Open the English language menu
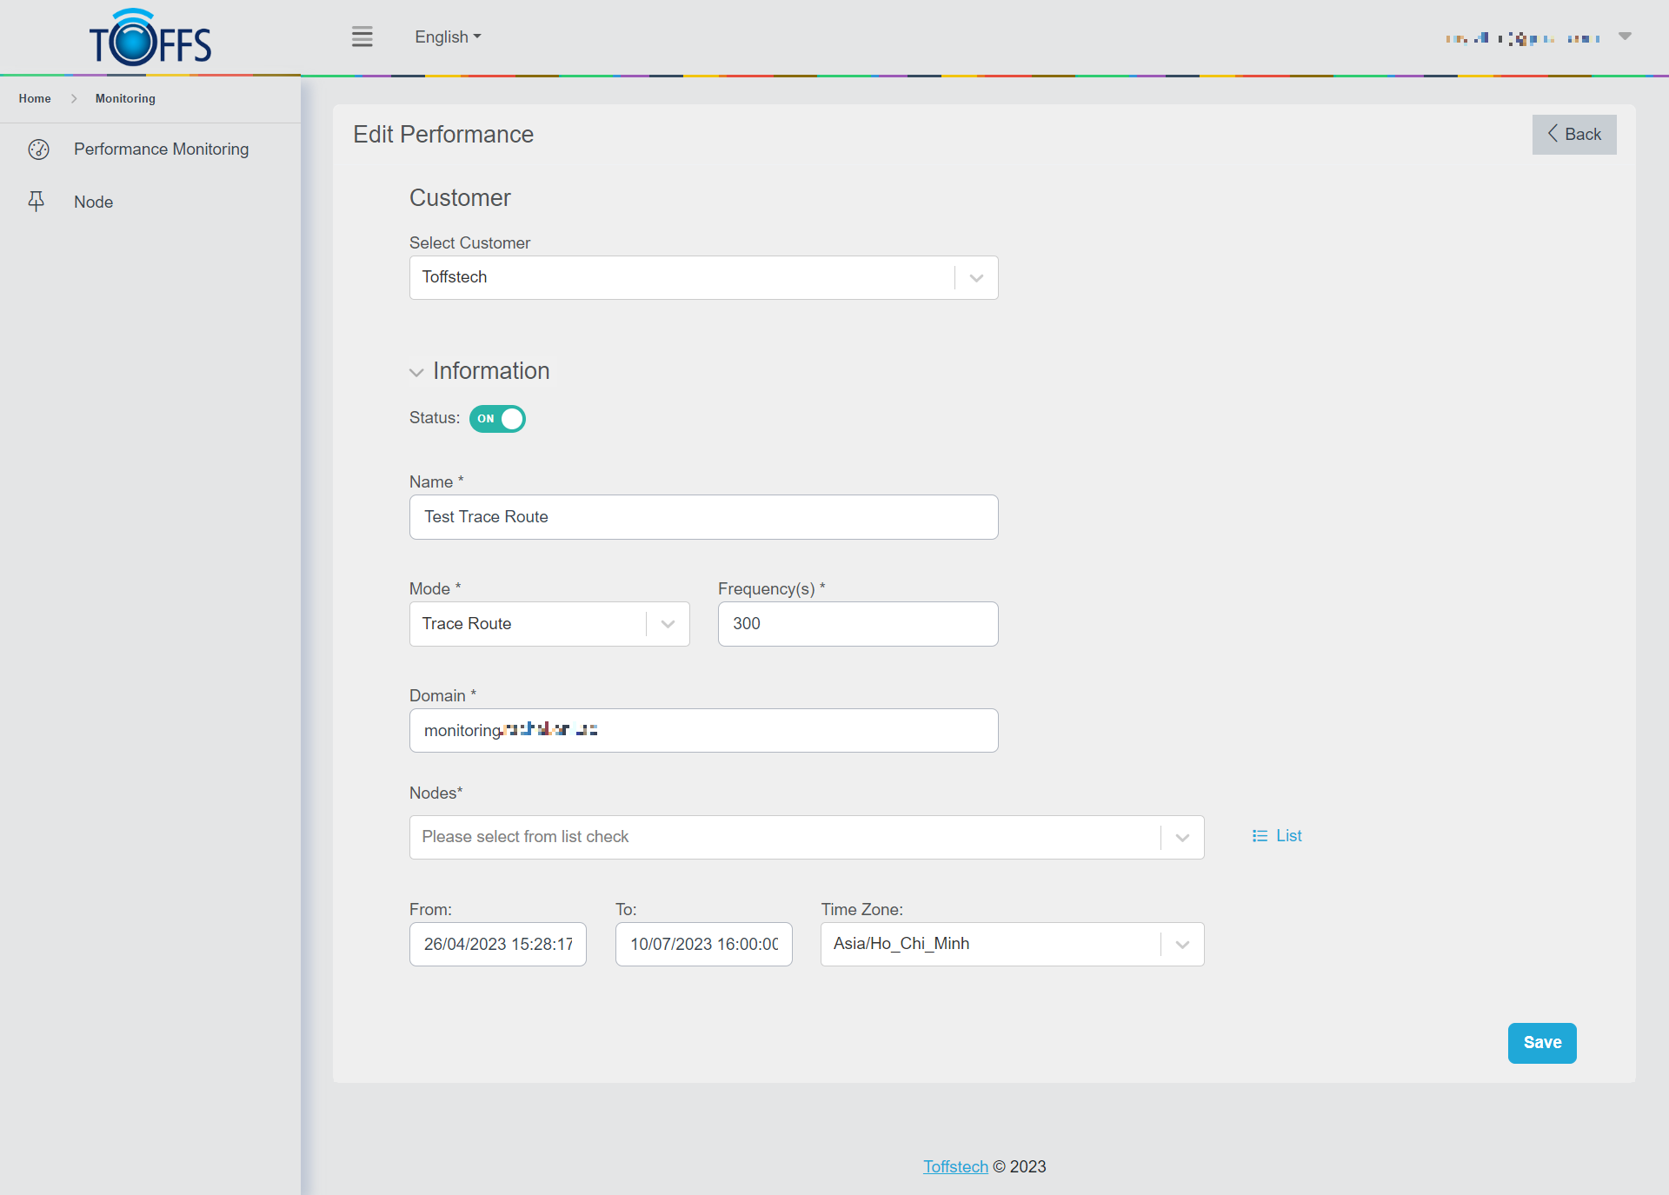This screenshot has width=1669, height=1195. (x=448, y=37)
